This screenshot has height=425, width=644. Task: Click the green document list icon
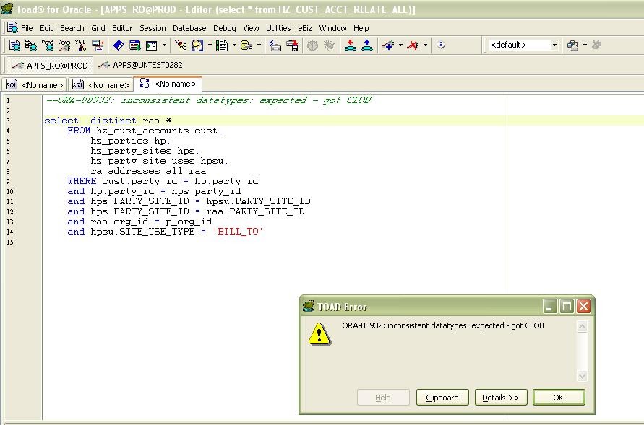(x=222, y=45)
